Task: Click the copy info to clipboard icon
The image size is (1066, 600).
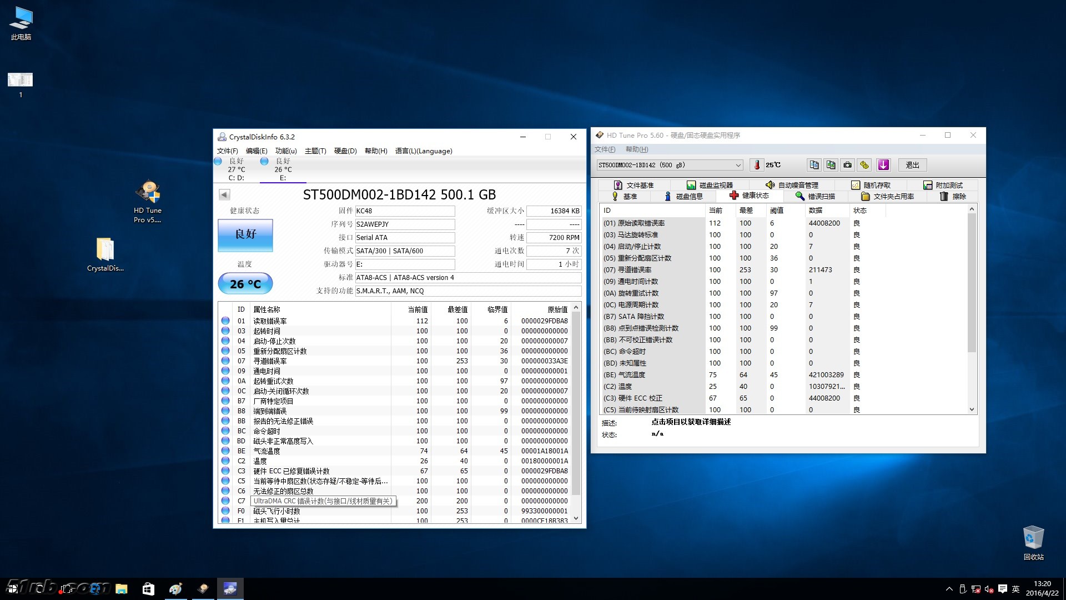Action: pyautogui.click(x=814, y=165)
